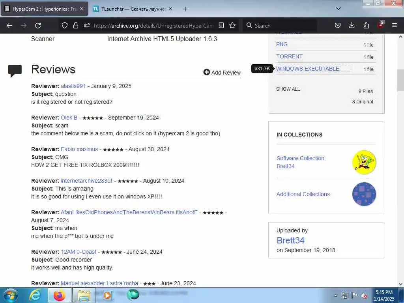
Task: Click the SpongeBob collection thumbnail
Action: pos(364,162)
